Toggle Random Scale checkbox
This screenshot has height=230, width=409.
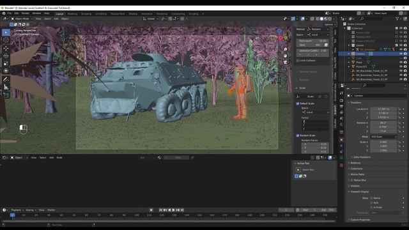point(298,135)
